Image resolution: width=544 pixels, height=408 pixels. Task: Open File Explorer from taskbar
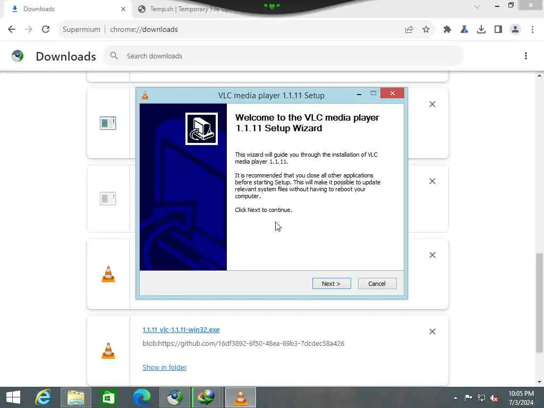[x=76, y=397]
